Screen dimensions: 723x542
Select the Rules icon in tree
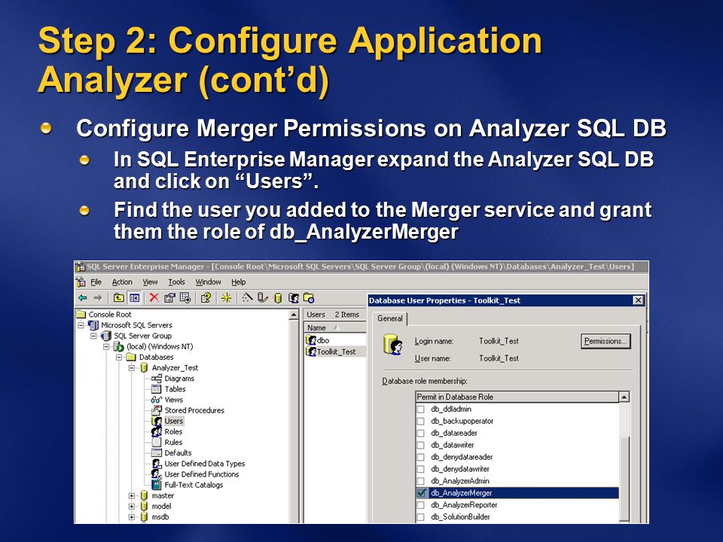pyautogui.click(x=157, y=442)
